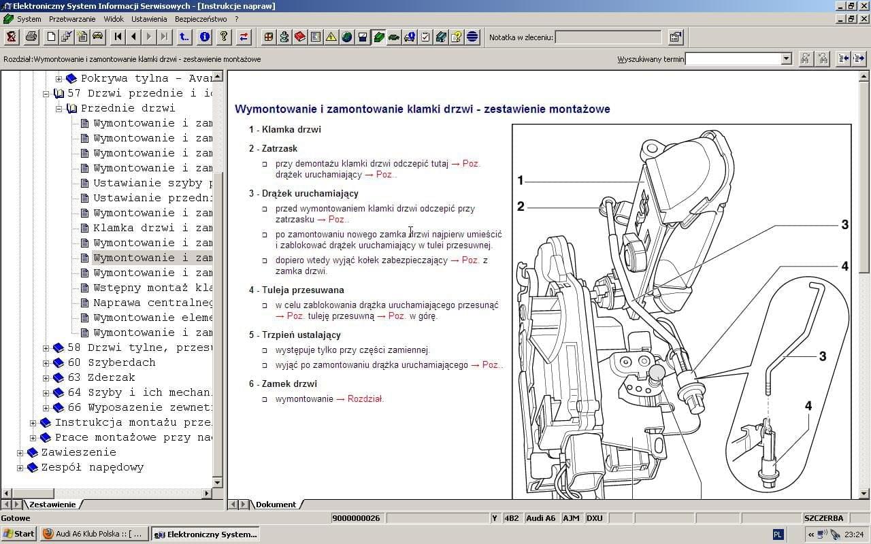Click the clipboard checkmark icon
The height and width of the screenshot is (544, 871).
pos(425,37)
